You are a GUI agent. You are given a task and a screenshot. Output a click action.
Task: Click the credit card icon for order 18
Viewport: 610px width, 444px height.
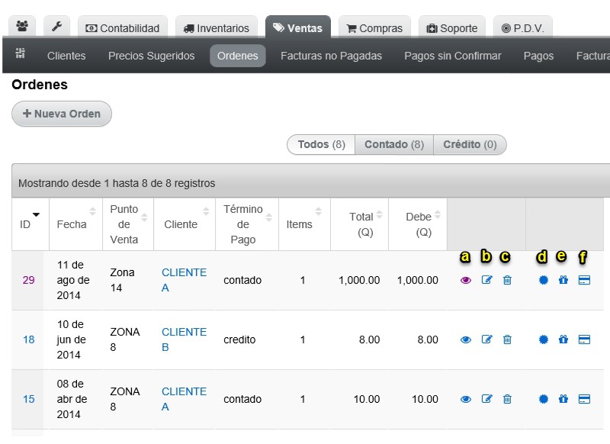coord(584,339)
